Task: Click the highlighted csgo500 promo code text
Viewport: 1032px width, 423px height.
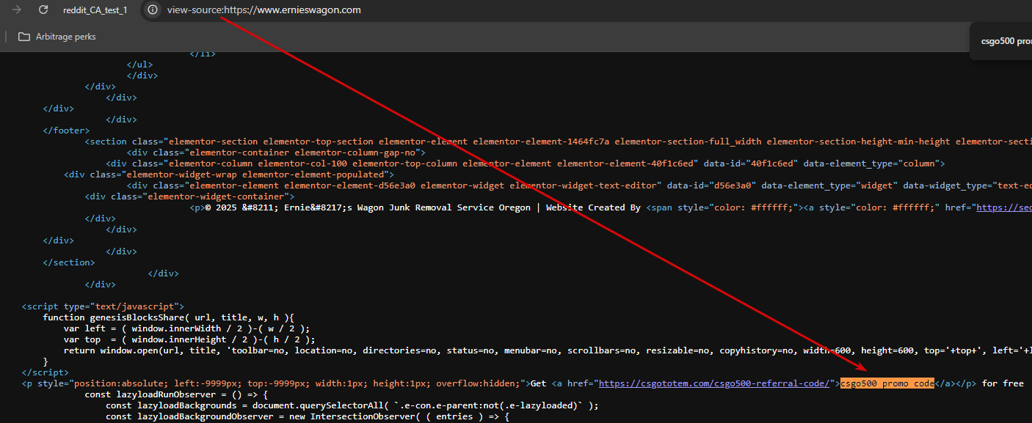Action: (x=887, y=383)
